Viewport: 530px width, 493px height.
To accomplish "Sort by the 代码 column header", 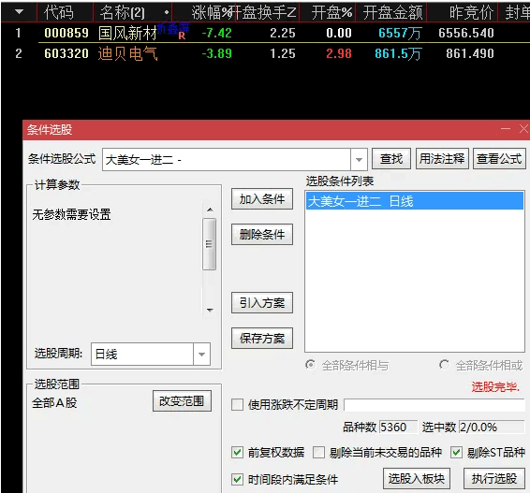I will coord(58,12).
